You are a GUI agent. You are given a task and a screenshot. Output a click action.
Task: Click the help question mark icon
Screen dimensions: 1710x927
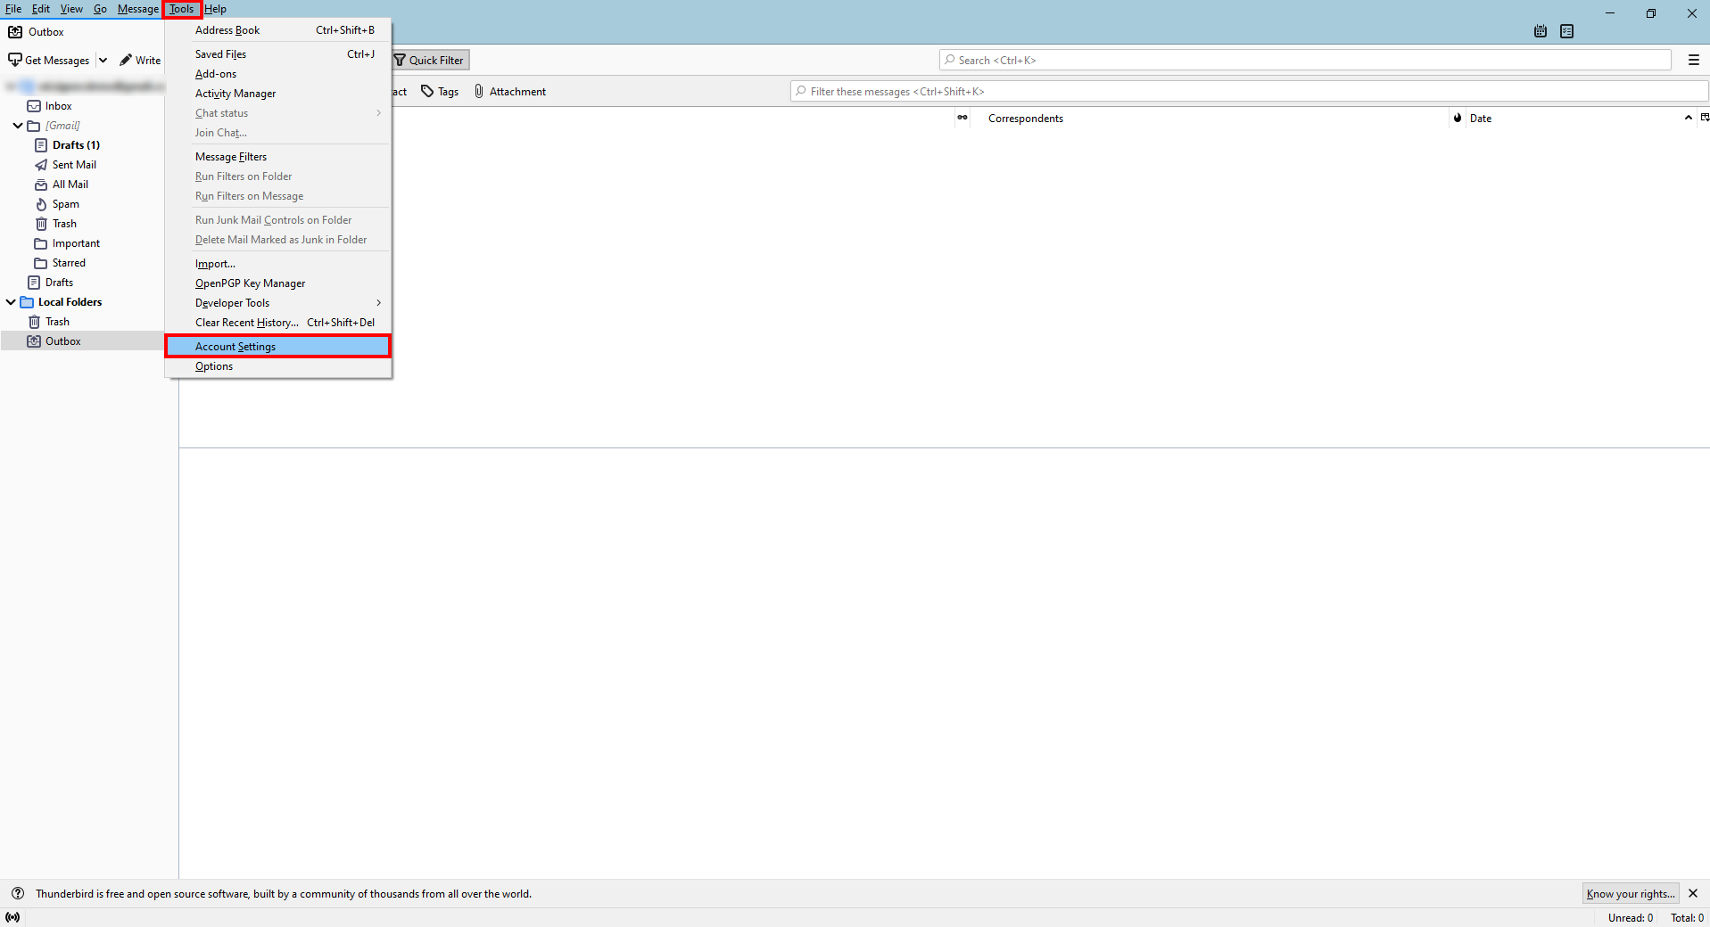(18, 894)
